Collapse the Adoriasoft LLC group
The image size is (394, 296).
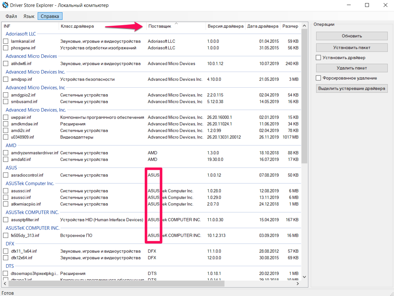21,34
